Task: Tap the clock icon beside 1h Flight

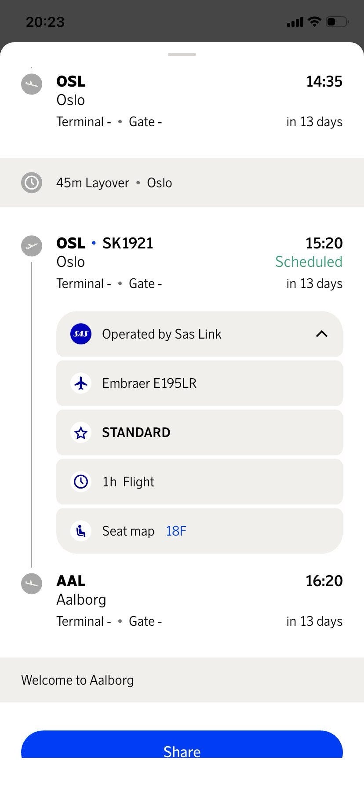Action: [x=81, y=482]
